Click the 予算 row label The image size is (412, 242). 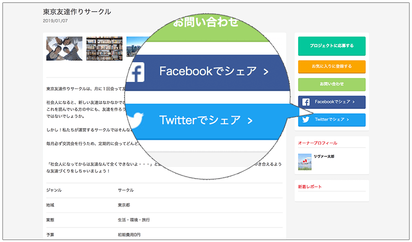click(x=50, y=235)
